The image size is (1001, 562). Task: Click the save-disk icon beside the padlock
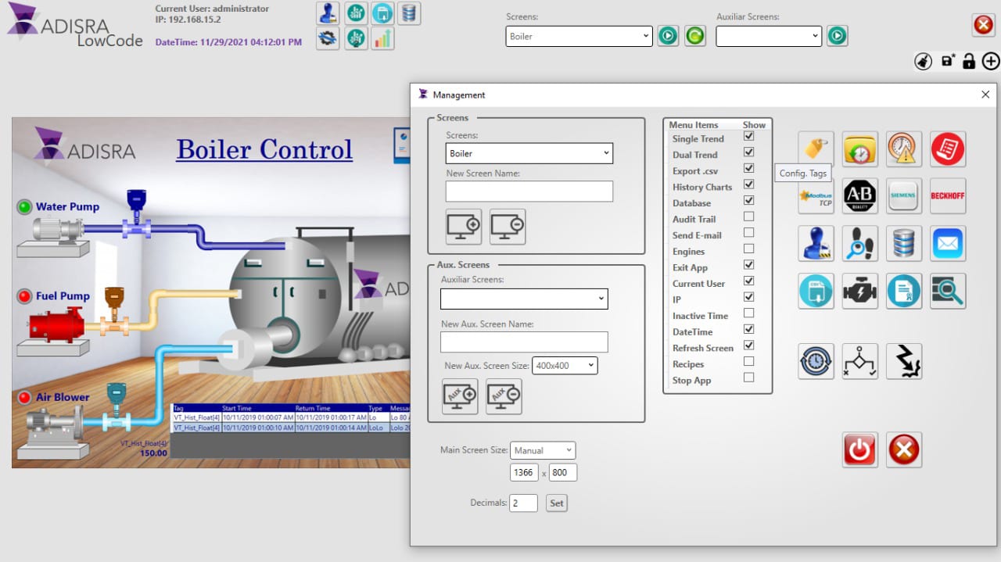click(948, 61)
